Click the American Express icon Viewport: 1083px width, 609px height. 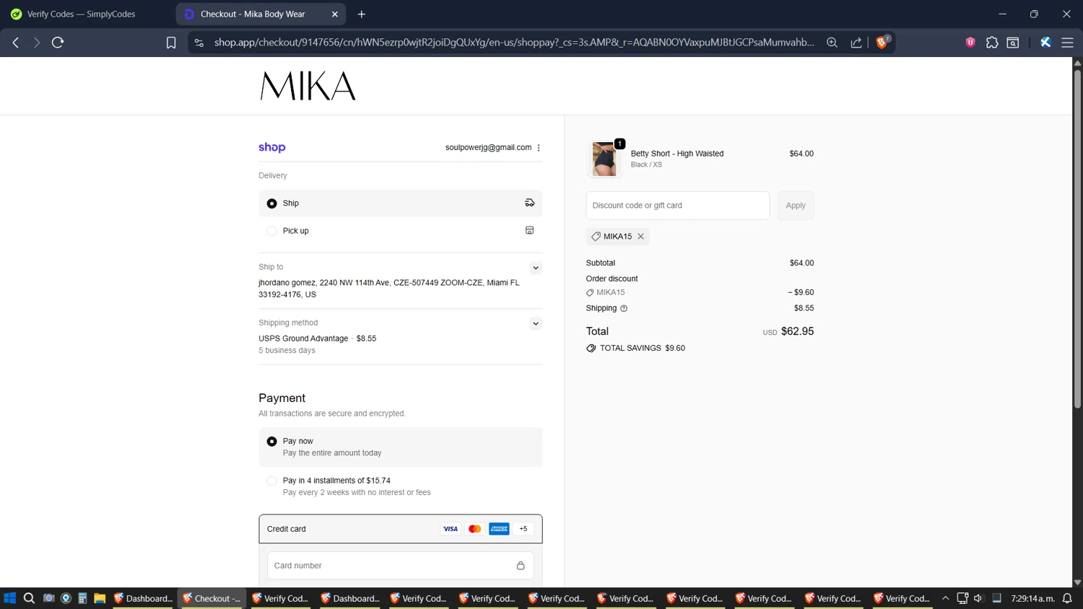point(499,529)
